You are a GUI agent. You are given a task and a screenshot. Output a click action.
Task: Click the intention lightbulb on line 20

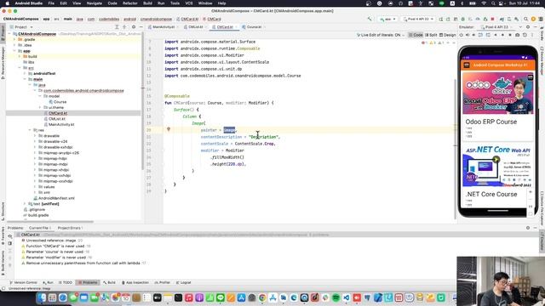(169, 129)
